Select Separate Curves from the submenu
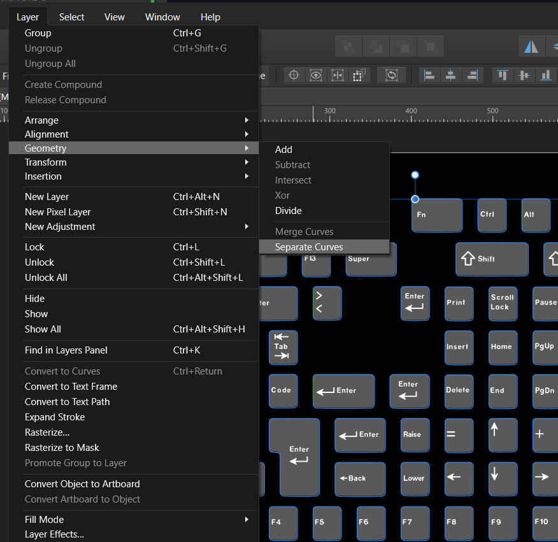This screenshot has height=542, width=558. click(309, 246)
